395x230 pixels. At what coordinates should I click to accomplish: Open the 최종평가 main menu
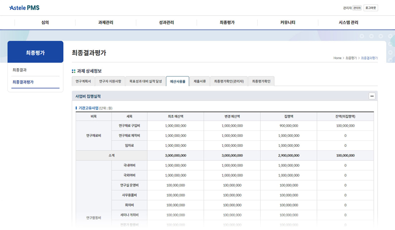(x=227, y=23)
